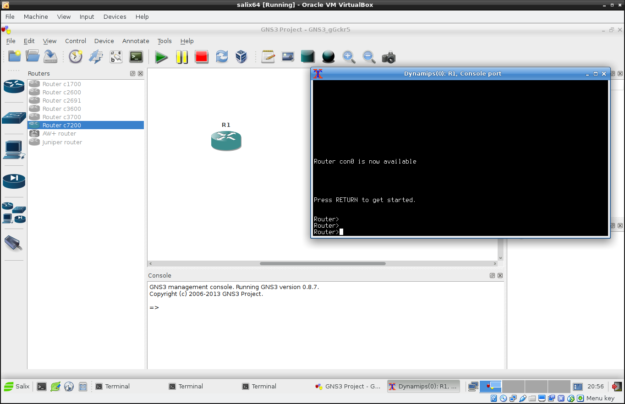Viewport: 625px width, 404px height.
Task: Open the VirtualBox Machine menu
Action: [36, 16]
